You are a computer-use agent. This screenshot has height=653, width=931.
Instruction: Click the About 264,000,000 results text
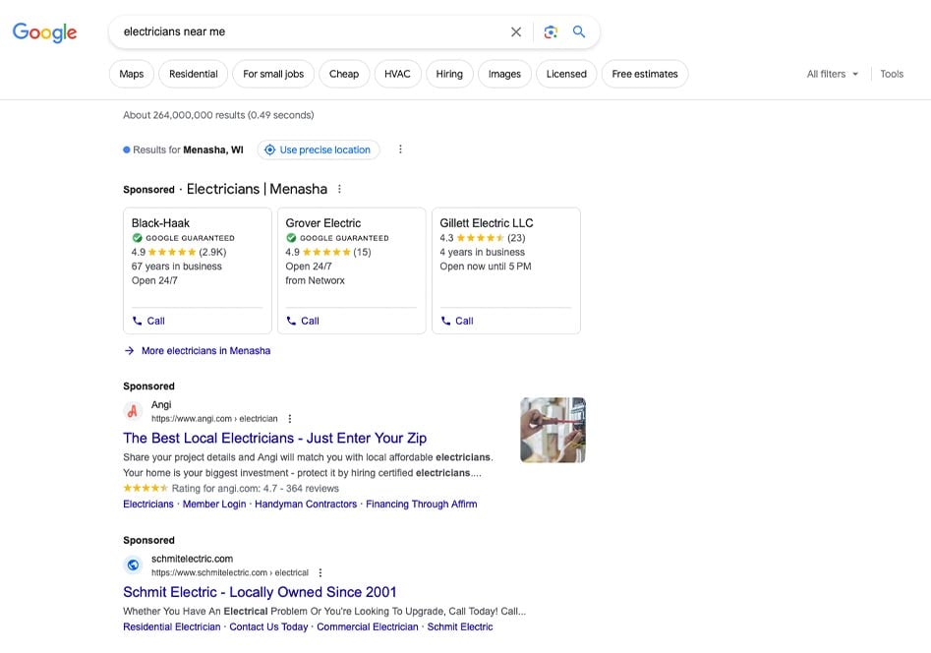coord(218,115)
